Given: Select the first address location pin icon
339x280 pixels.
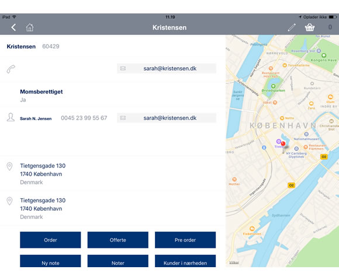Looking at the screenshot, I should point(9,166).
